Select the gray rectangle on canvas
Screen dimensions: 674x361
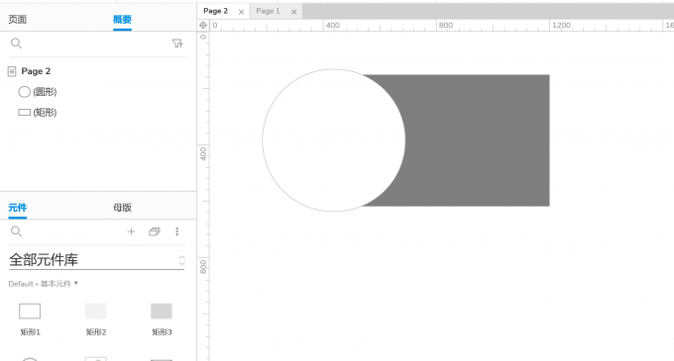(x=477, y=140)
